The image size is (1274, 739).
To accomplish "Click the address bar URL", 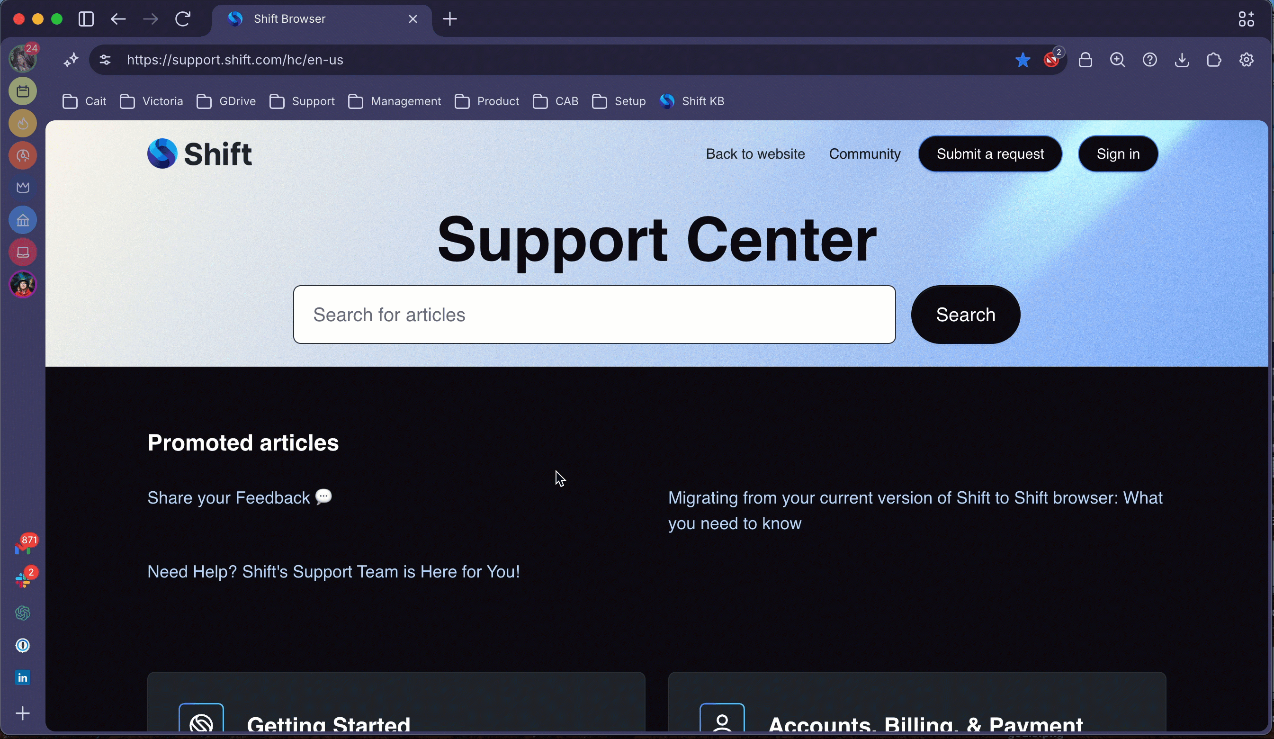I will coord(235,60).
